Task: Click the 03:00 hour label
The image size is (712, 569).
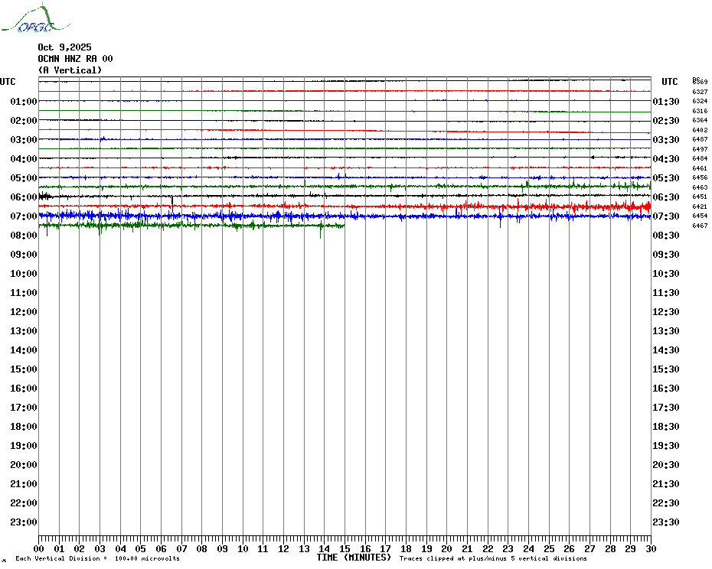Action: coord(24,140)
